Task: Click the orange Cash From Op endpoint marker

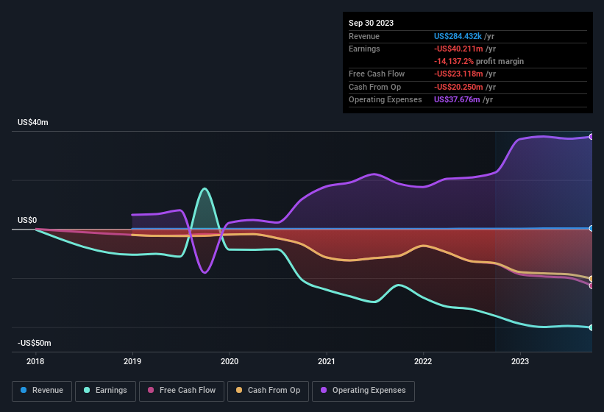Action: [x=591, y=278]
